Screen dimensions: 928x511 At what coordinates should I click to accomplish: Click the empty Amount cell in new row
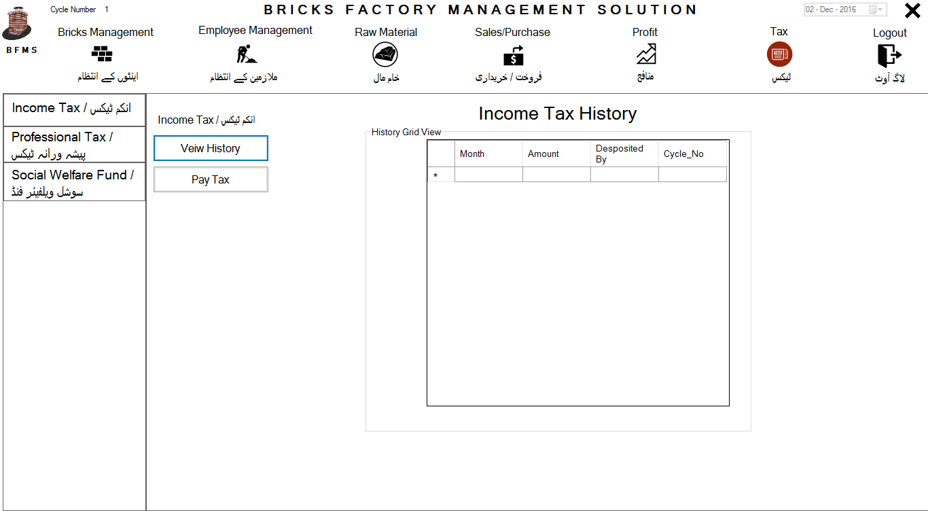coord(556,175)
